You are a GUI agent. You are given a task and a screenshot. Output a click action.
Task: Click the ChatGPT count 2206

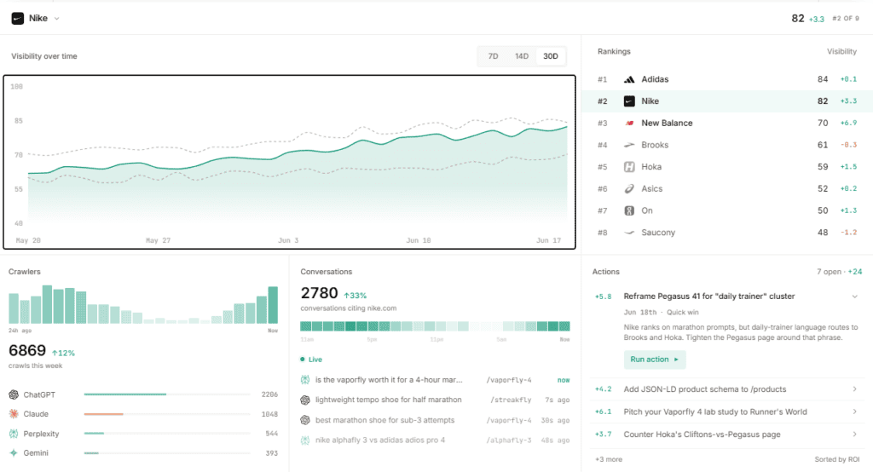(x=269, y=394)
